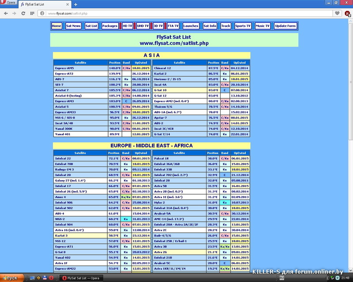353x282 pixels.
Task: Open the Speed Dial grid icon
Action: pos(33,13)
